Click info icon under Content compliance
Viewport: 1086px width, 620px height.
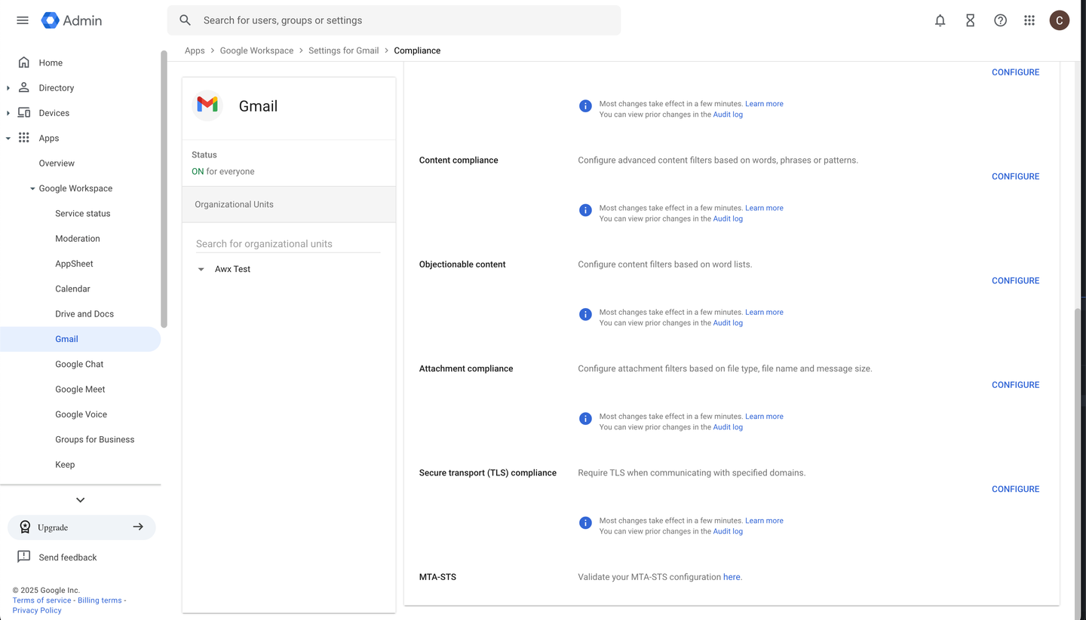point(585,210)
